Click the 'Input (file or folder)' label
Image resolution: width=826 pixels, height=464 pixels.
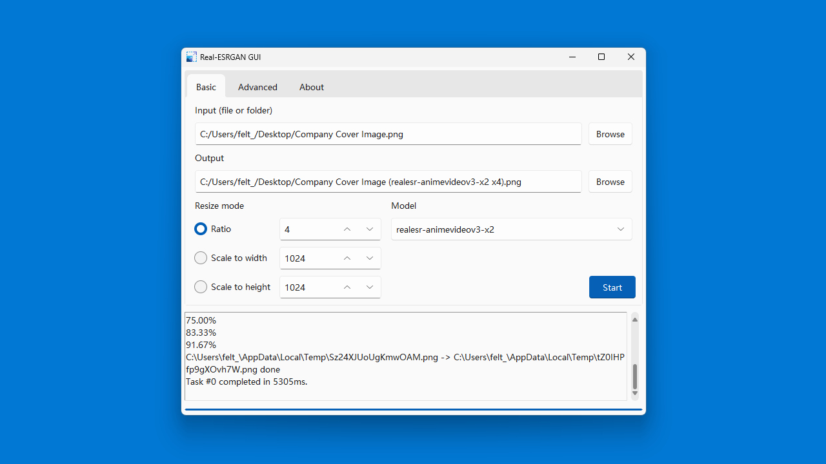click(x=234, y=110)
